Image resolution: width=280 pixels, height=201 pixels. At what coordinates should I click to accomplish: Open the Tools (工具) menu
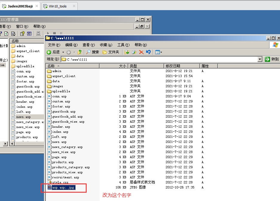123,45
